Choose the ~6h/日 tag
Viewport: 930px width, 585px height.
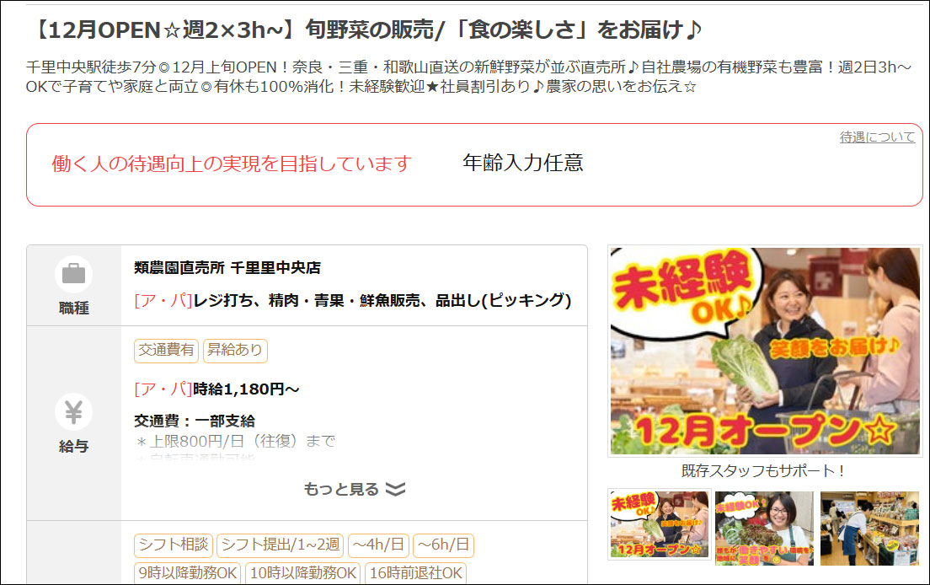click(443, 545)
